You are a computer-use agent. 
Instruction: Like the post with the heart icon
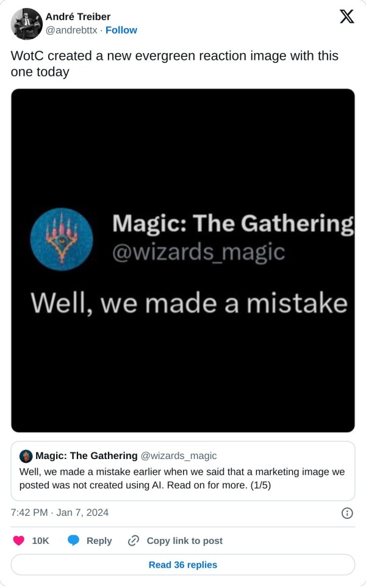[x=19, y=540]
